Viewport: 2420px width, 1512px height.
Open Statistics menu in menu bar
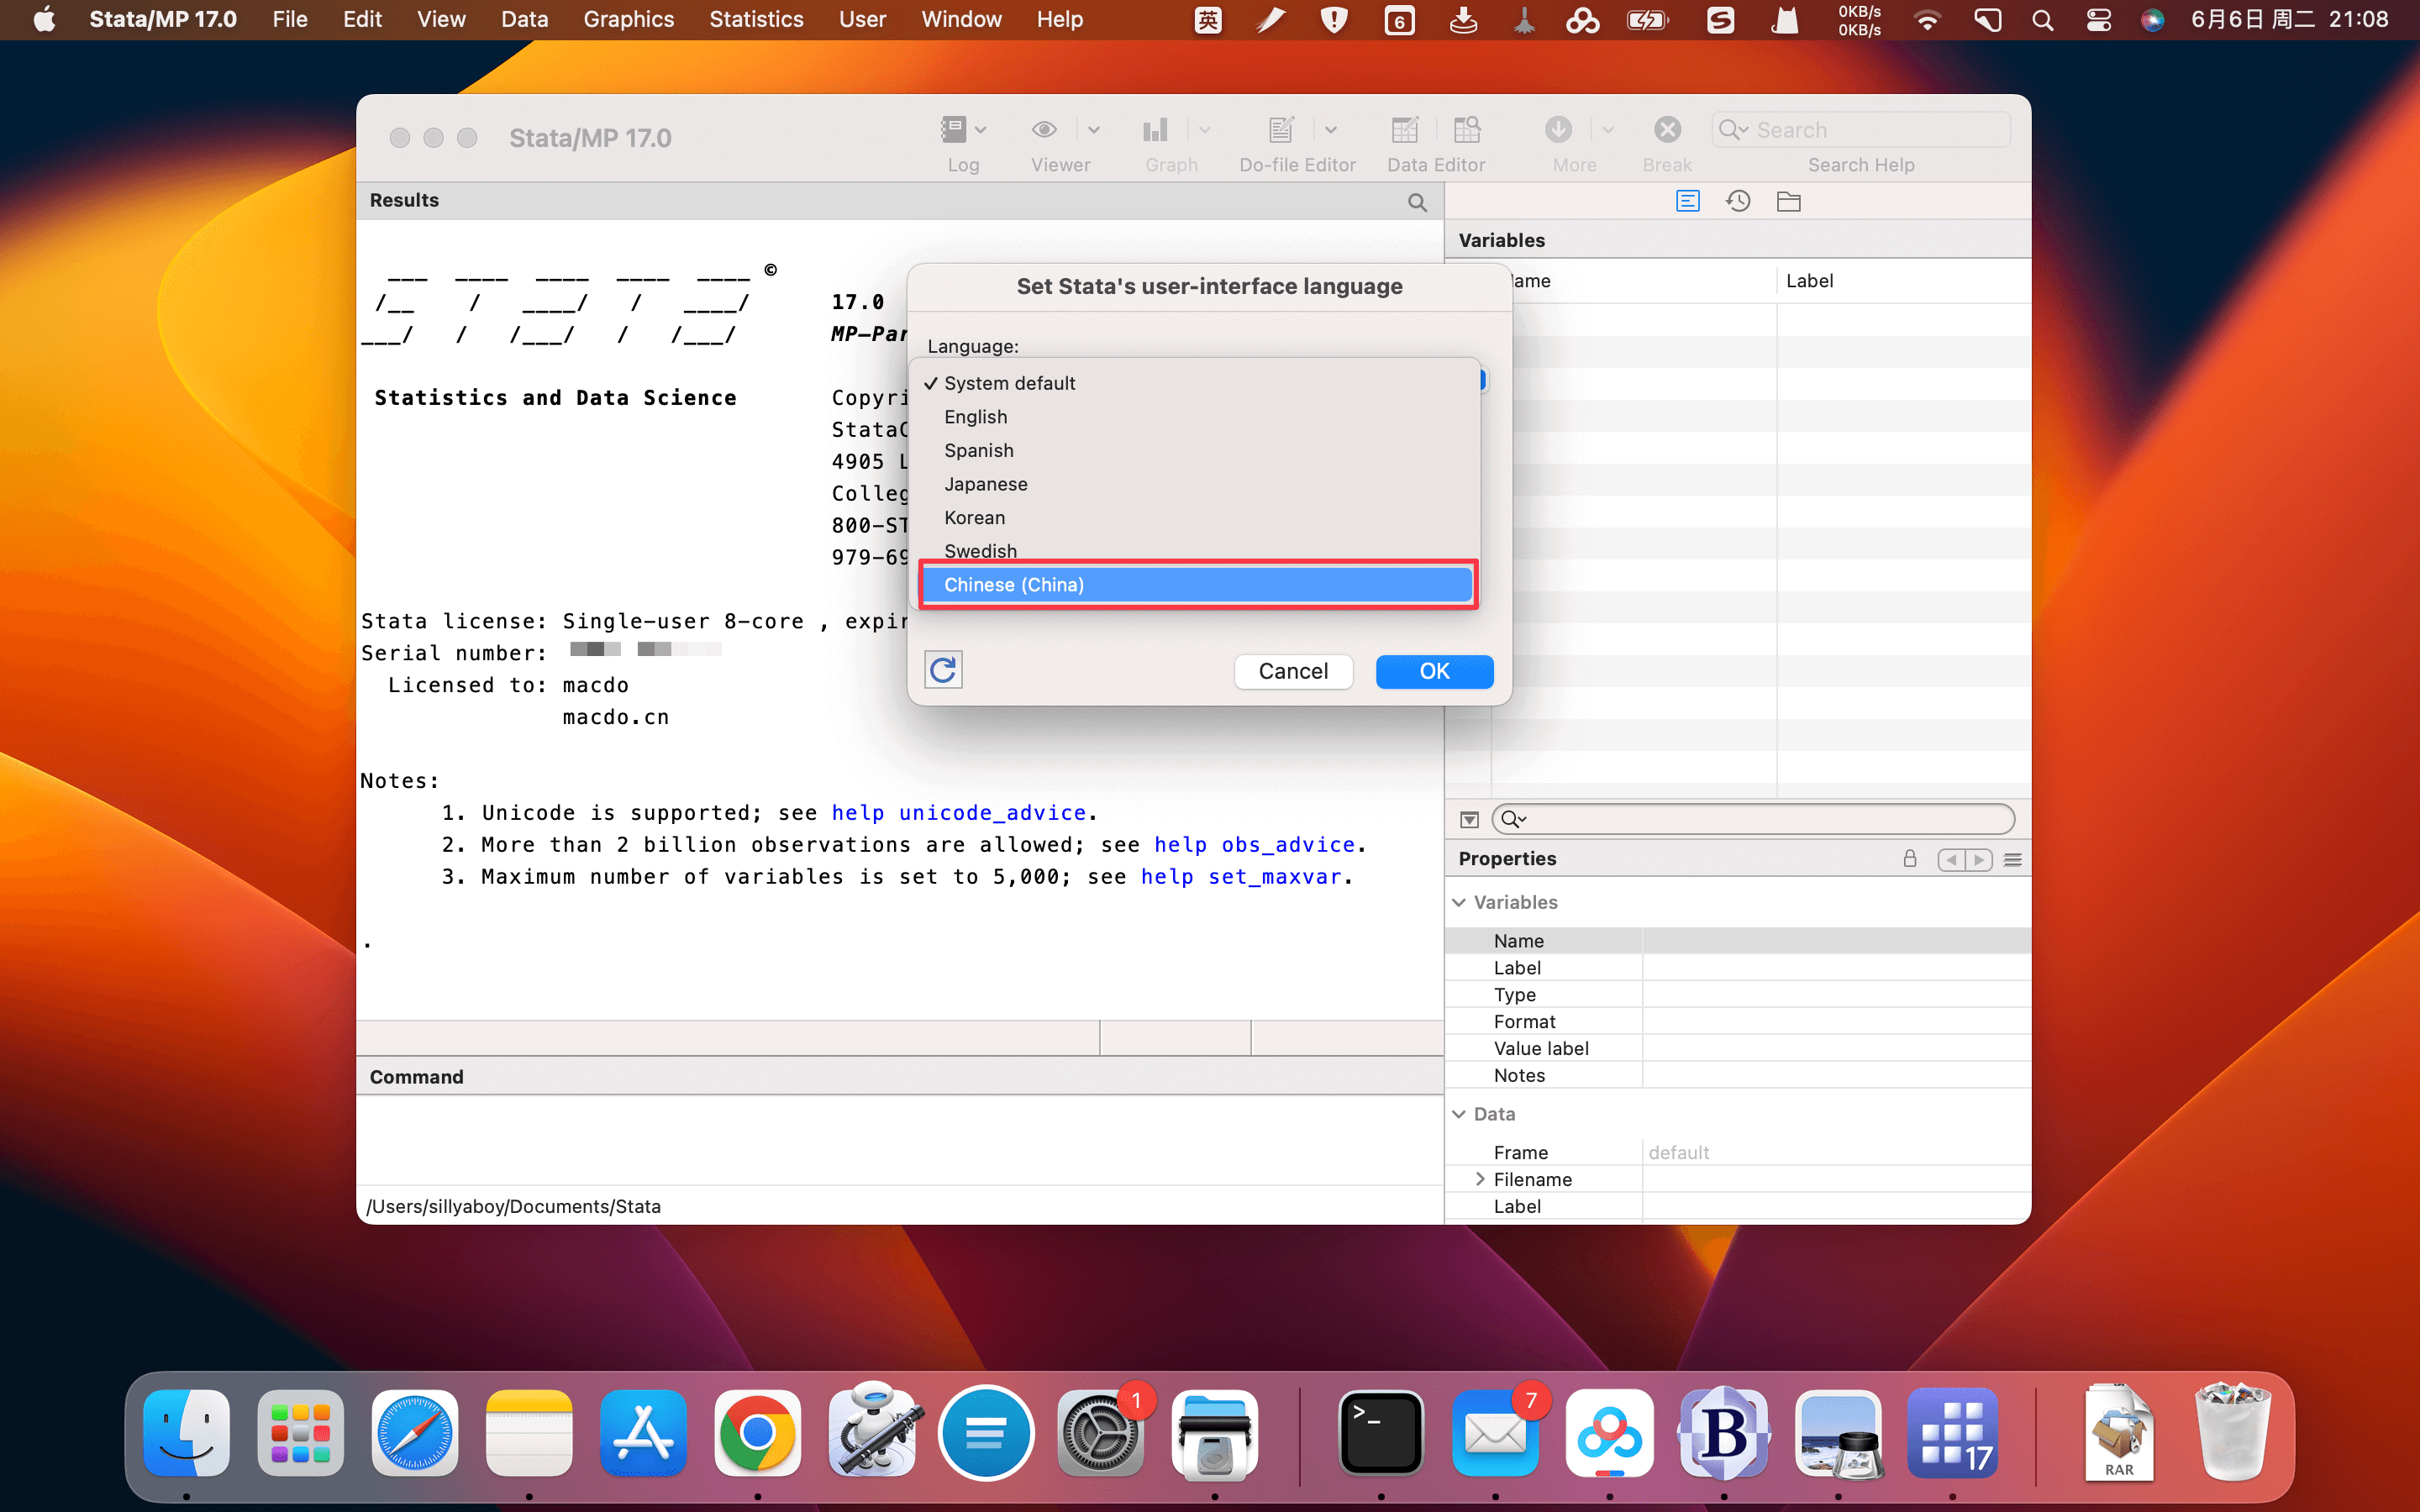(755, 19)
